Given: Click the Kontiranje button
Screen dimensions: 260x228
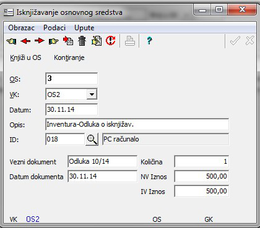Looking at the screenshot, I should pos(69,57).
